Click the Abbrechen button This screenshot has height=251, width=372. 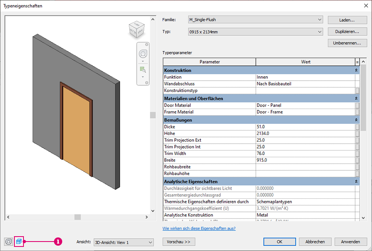pos(315,242)
